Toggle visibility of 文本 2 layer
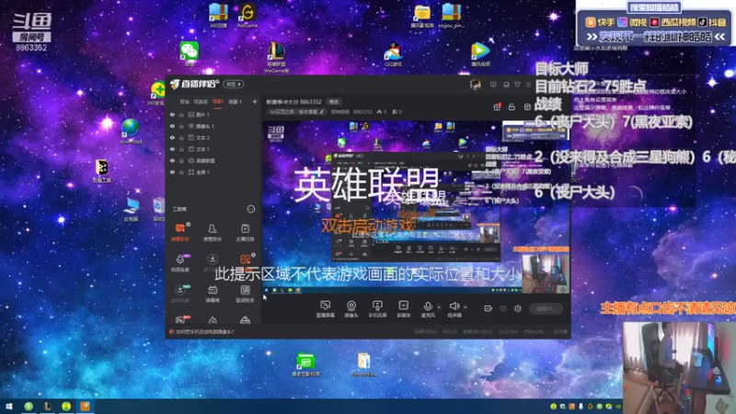This screenshot has width=736, height=414. click(x=172, y=137)
